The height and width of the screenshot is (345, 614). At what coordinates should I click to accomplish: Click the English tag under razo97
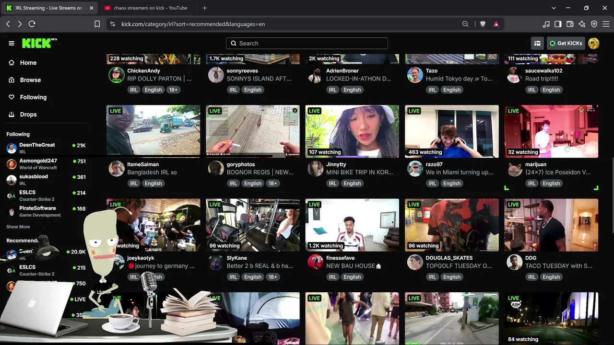(x=452, y=184)
